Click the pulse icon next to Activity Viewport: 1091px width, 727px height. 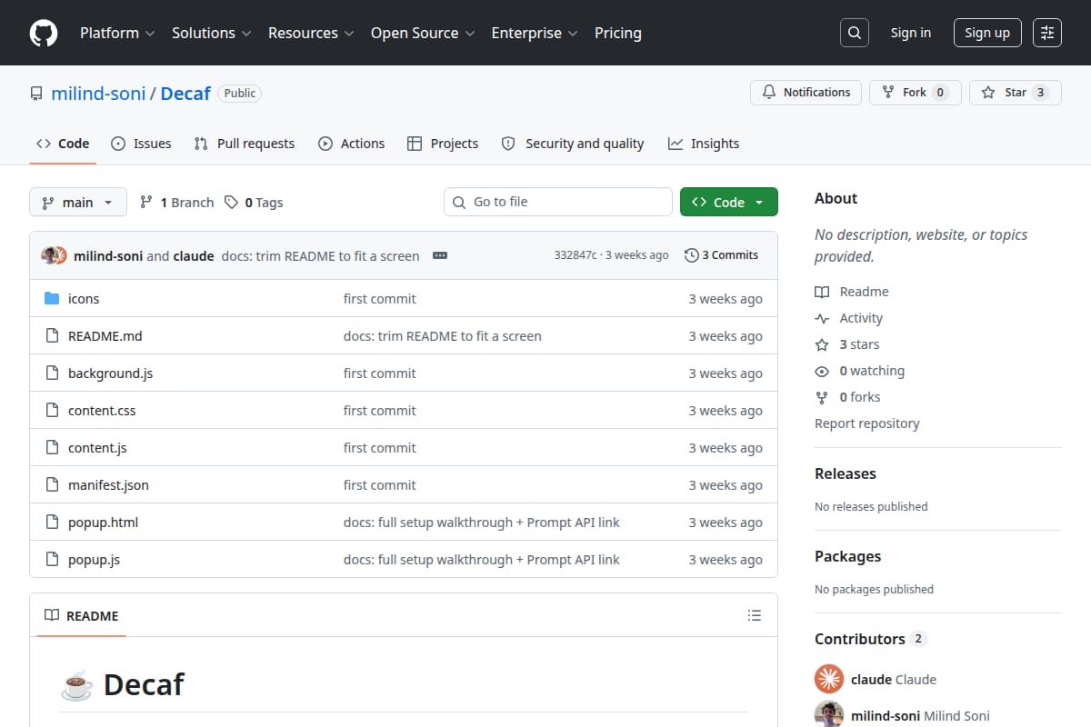point(822,318)
